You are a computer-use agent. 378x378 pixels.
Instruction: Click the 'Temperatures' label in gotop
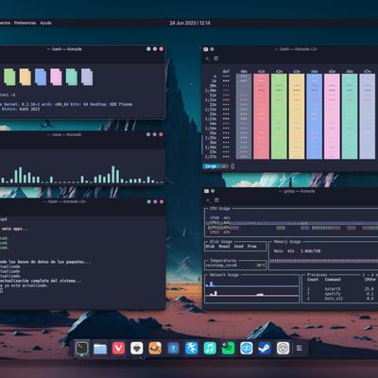coord(223,261)
